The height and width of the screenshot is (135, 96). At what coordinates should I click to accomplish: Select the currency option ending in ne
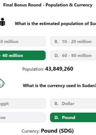23,117
